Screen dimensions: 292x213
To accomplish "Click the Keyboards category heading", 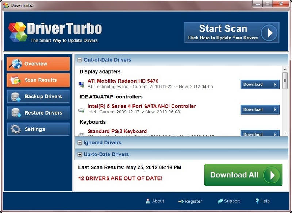I will click(93, 122).
